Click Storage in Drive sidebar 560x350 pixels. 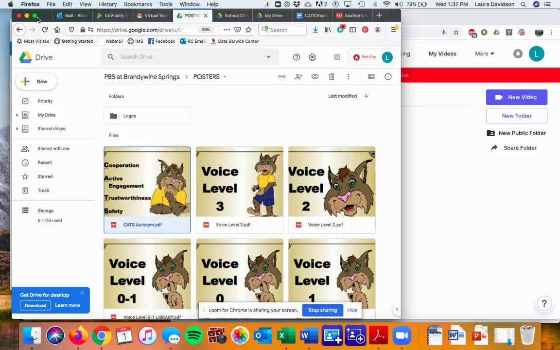[x=45, y=210]
